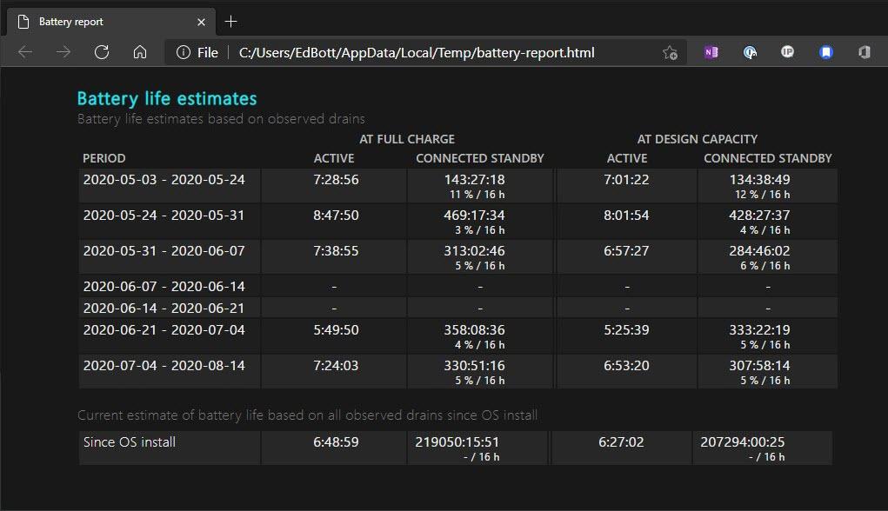Select the Battery report tab
Viewport: 888px width, 511px height.
(104, 21)
